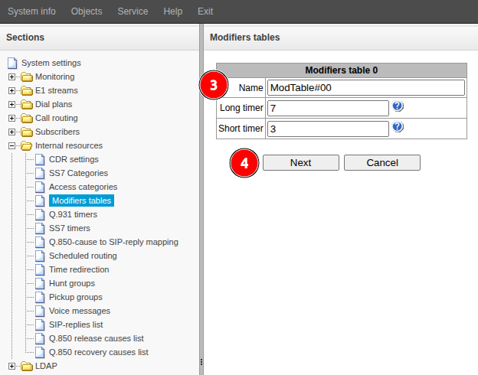478x375 pixels.
Task: Expand the E1 streams tree node
Action: tap(11, 91)
